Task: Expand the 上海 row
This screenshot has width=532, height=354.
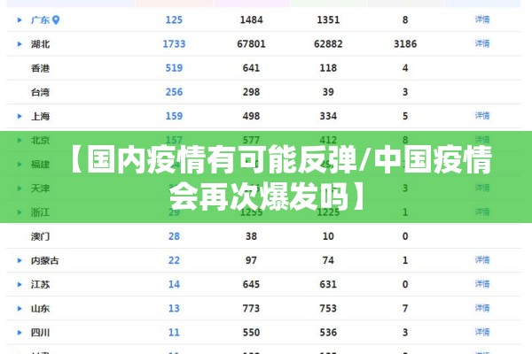Action: coord(20,116)
